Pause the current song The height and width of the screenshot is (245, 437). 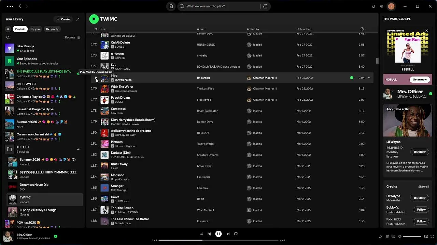[x=218, y=234]
